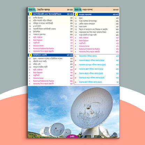Click Numerical Problems for Practice under Unit-10
This screenshot has height=145, width=145.
tap(89, 49)
